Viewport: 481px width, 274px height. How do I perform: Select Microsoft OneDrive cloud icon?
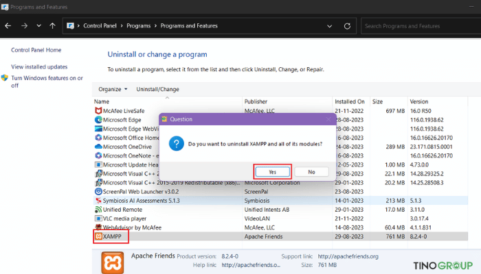point(98,147)
